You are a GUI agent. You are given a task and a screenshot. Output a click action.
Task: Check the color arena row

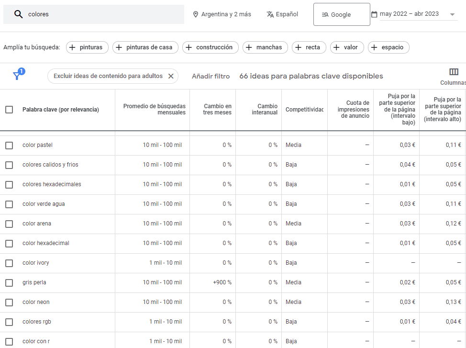(x=9, y=224)
